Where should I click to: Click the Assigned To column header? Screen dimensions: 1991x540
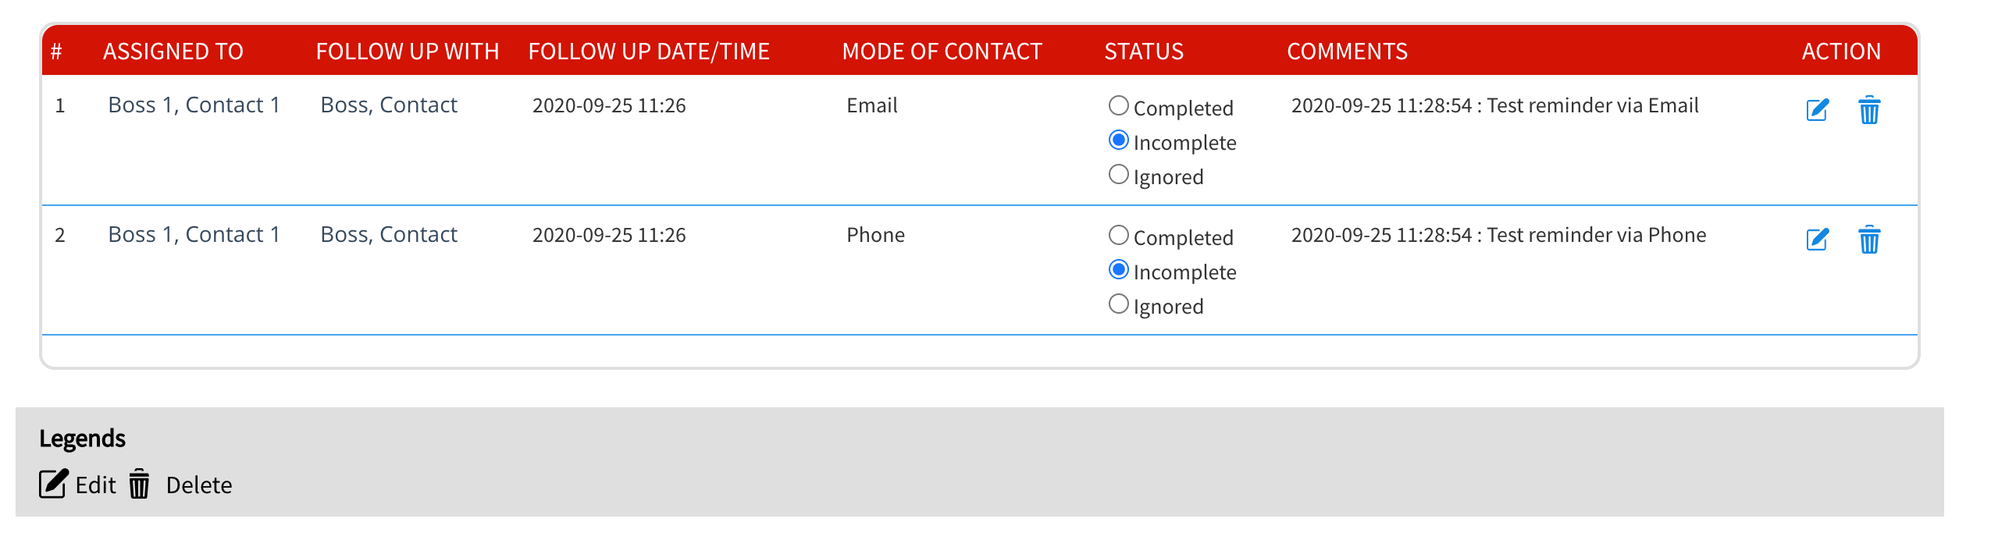[x=173, y=52]
